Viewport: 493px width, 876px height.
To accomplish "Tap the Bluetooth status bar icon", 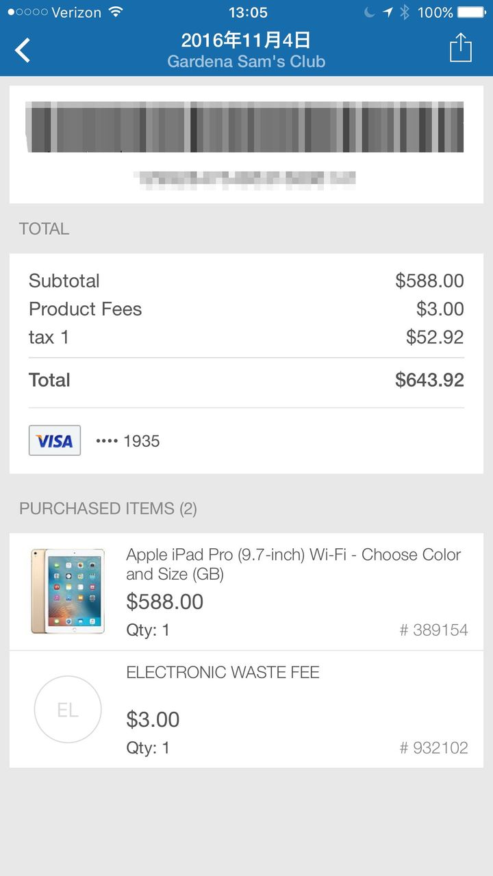I will [404, 12].
